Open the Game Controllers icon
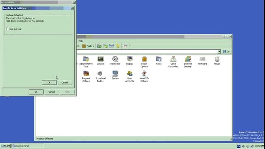Screen dimensions: 265x149 point(173,62)
